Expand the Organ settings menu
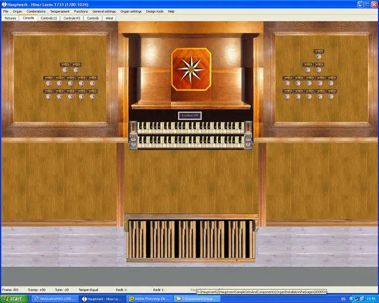The width and height of the screenshot is (379, 303). click(131, 11)
